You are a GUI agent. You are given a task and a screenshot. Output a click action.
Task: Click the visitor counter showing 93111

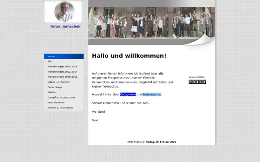[197, 82]
